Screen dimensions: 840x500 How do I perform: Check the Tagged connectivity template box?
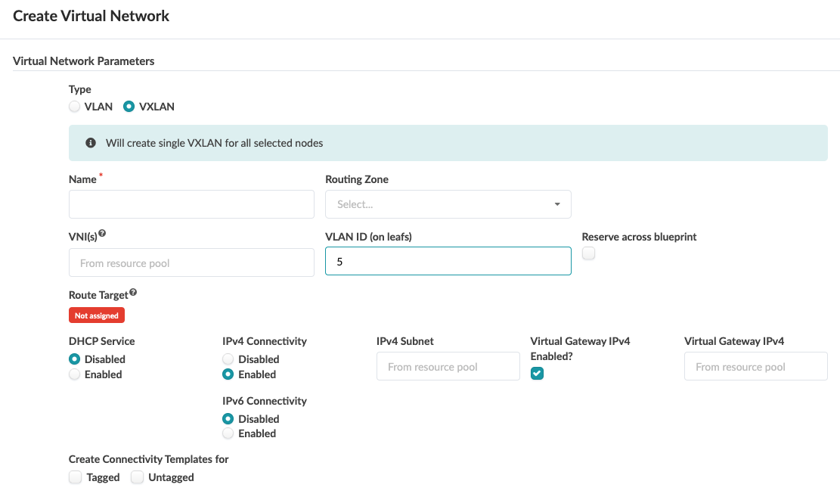75,477
